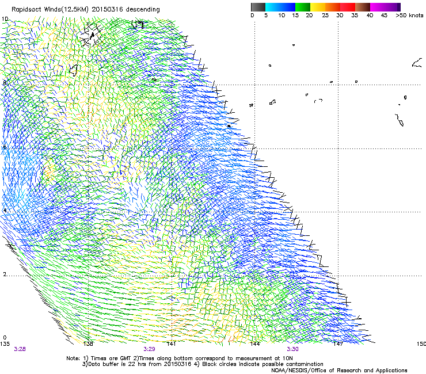Image resolution: width=426 pixels, height=374 pixels.
Task: Click the chart title 'Rapidsact Winds(12.5KM) 20150316 descending'
Action: 86,10
